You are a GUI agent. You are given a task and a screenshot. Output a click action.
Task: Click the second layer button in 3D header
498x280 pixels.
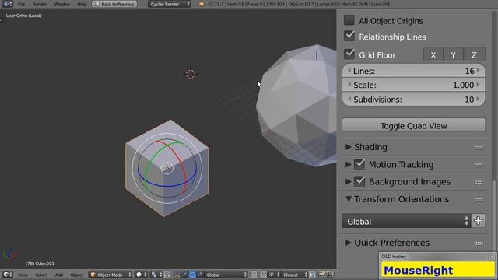tap(263, 275)
